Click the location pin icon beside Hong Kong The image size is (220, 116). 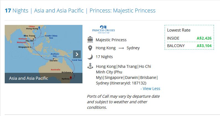(x=90, y=48)
